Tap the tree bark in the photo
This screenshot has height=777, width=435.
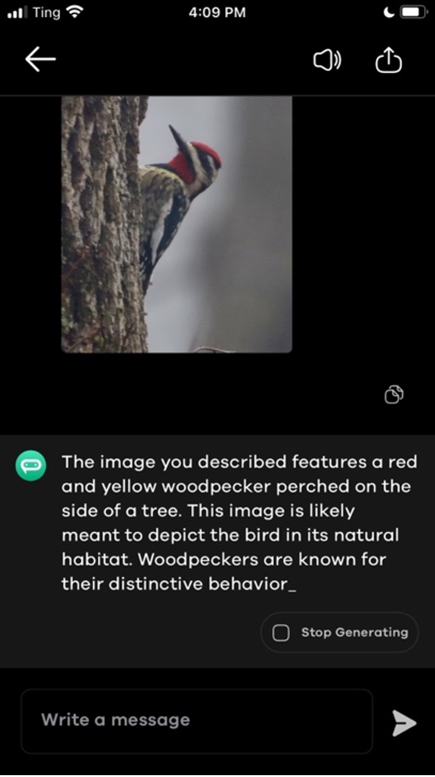tap(102, 224)
